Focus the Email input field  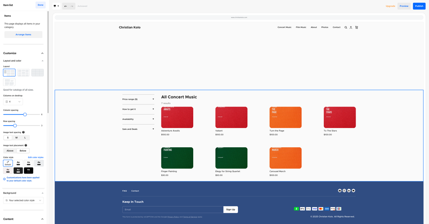coord(173,209)
